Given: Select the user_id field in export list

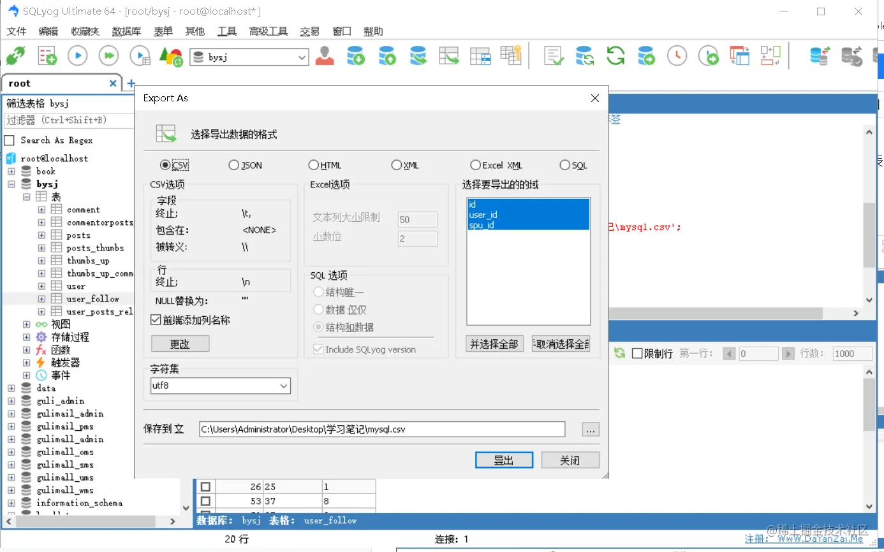Looking at the screenshot, I should point(528,215).
